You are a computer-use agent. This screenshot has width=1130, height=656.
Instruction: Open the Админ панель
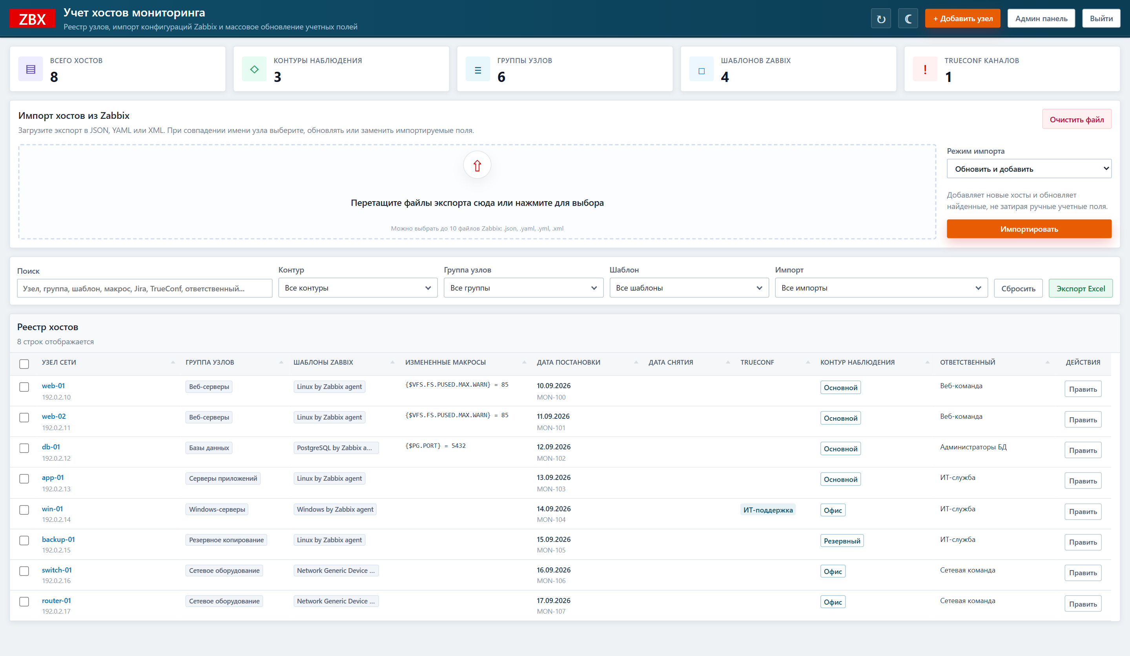coord(1041,18)
